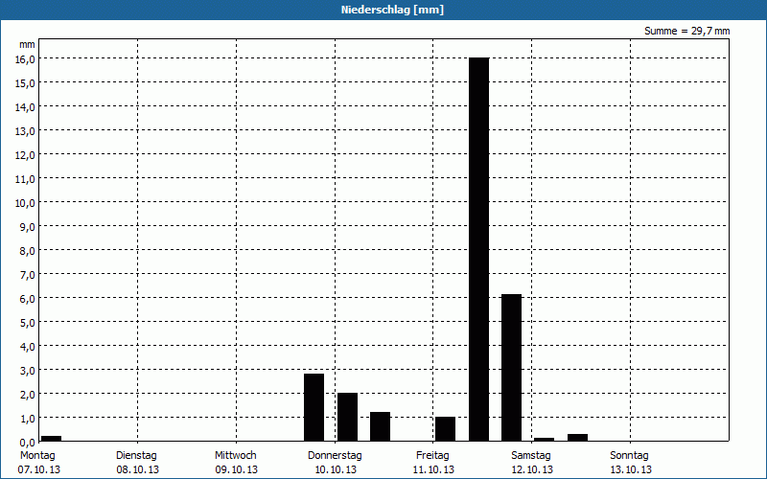Select the tallest 16 mm Friday bar

(478, 249)
